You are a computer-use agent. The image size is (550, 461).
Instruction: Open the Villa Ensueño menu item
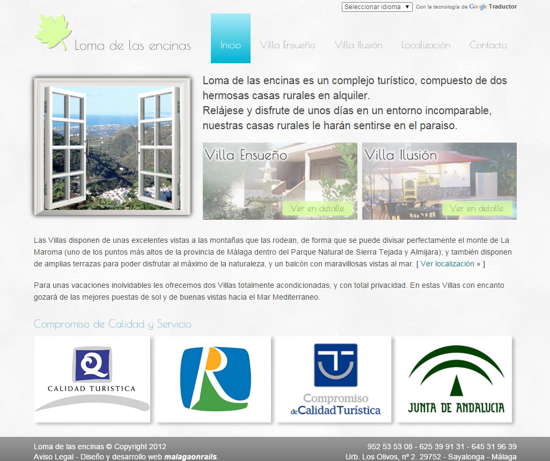pyautogui.click(x=287, y=45)
